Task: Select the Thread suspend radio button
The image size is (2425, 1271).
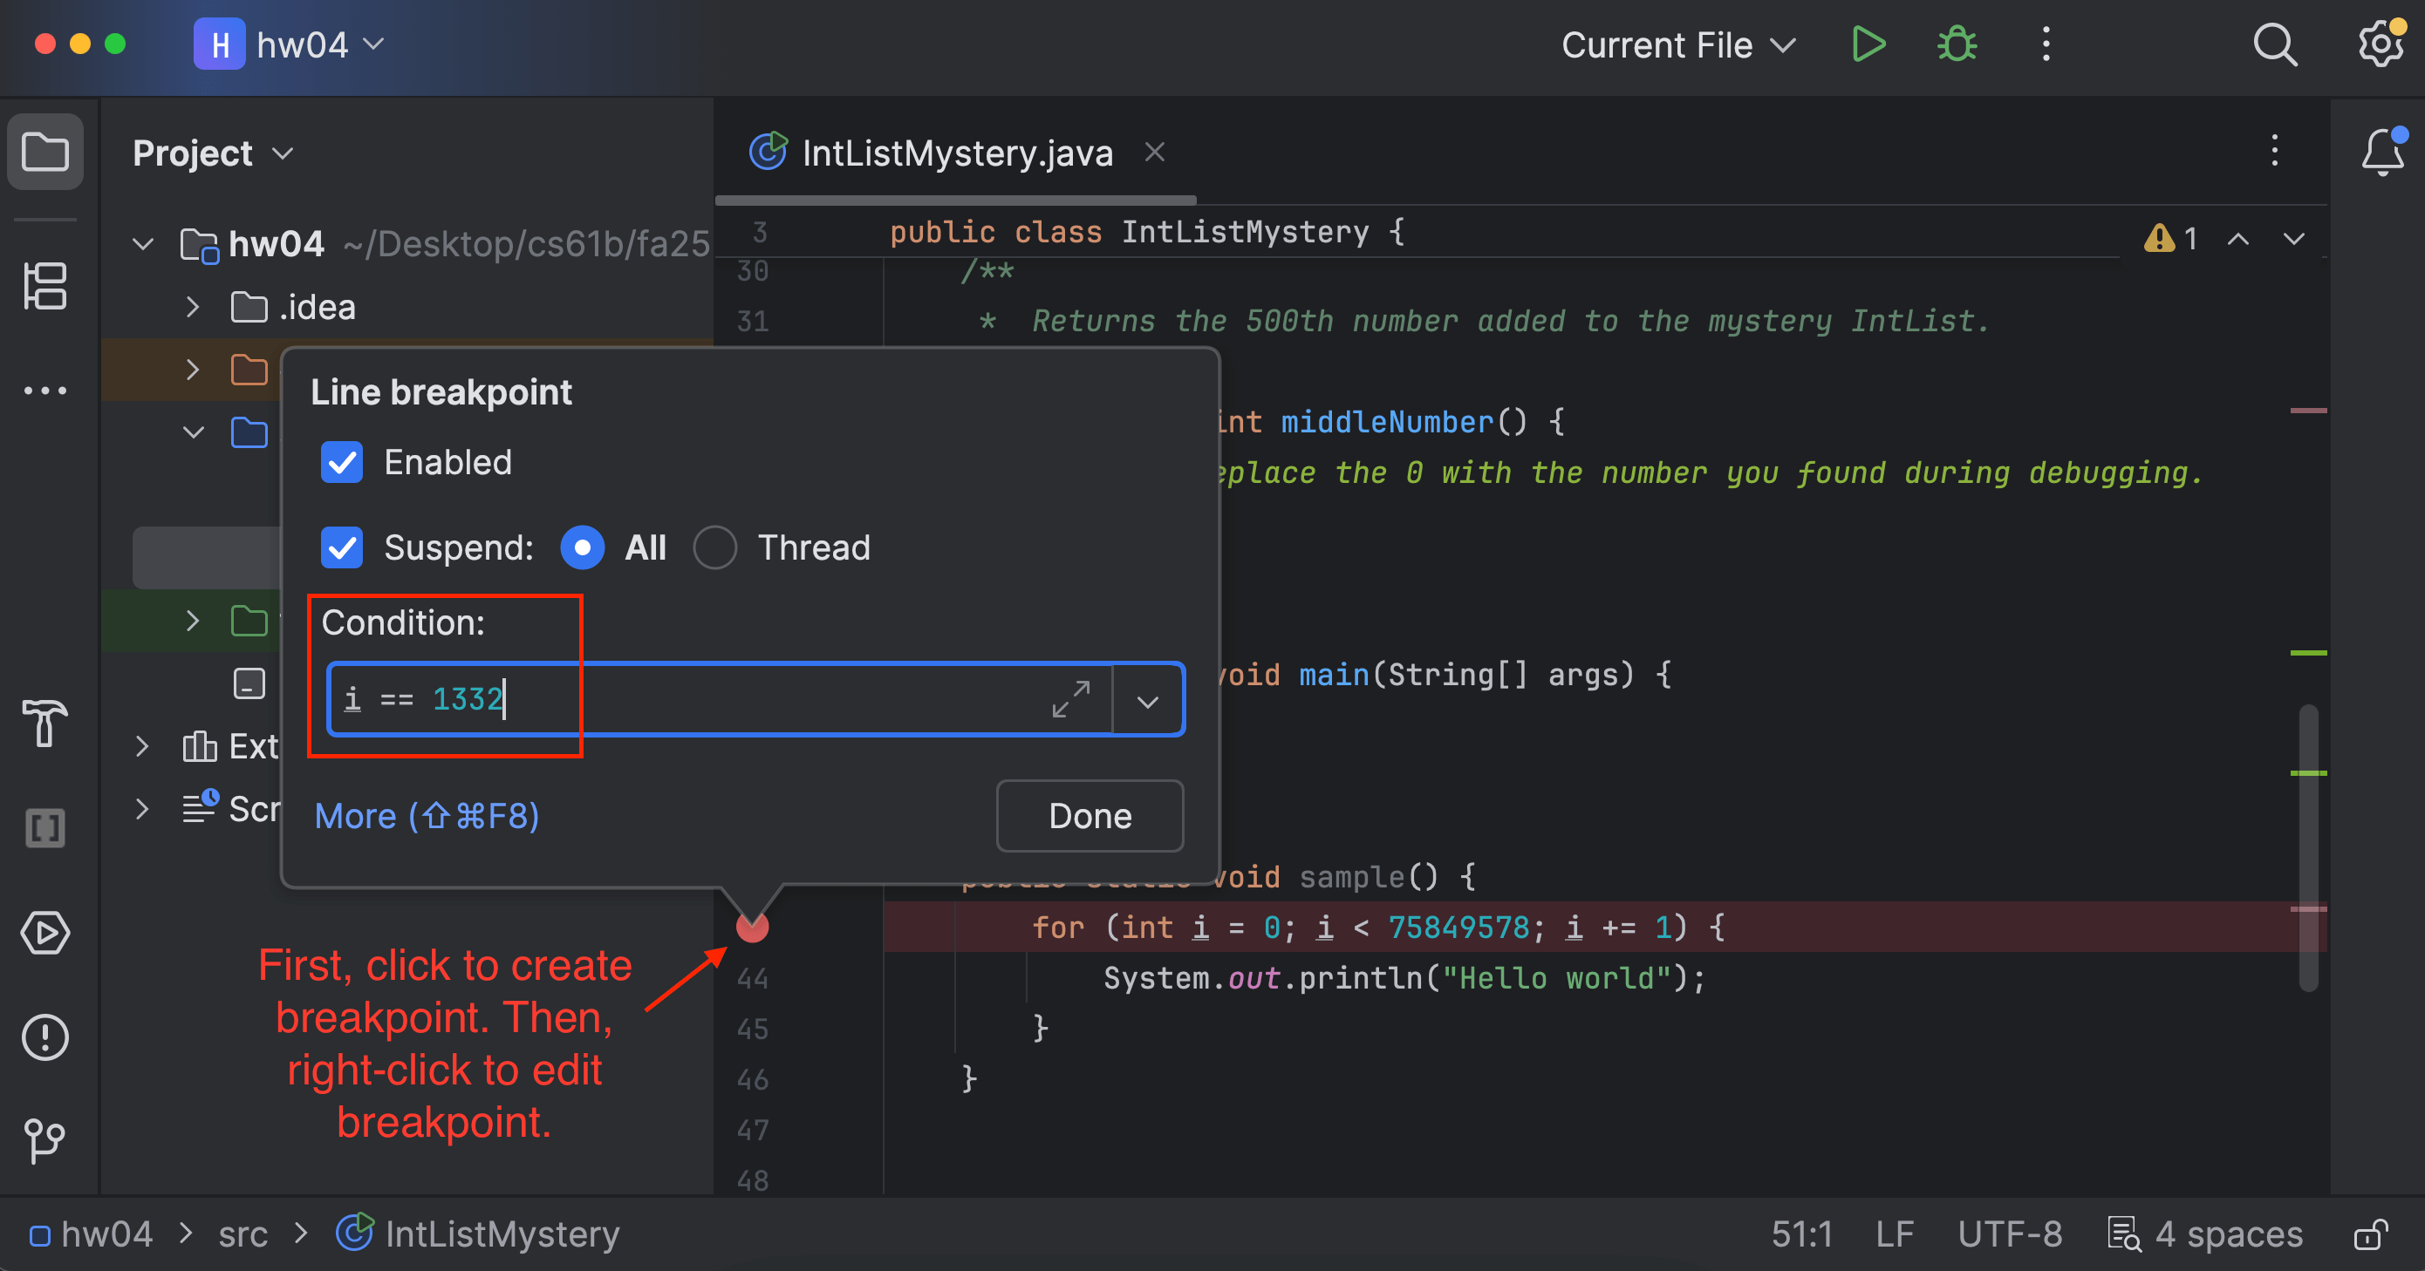Action: (714, 547)
